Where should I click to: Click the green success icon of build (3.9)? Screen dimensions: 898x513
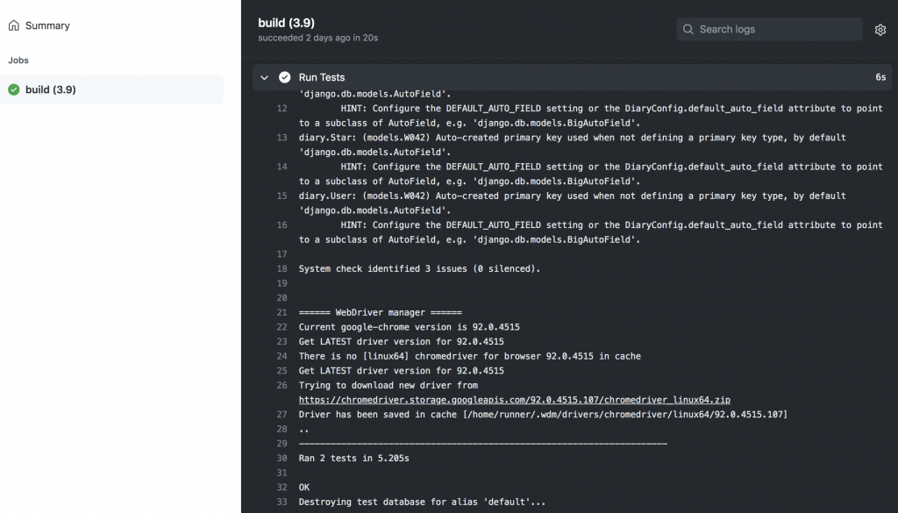14,89
